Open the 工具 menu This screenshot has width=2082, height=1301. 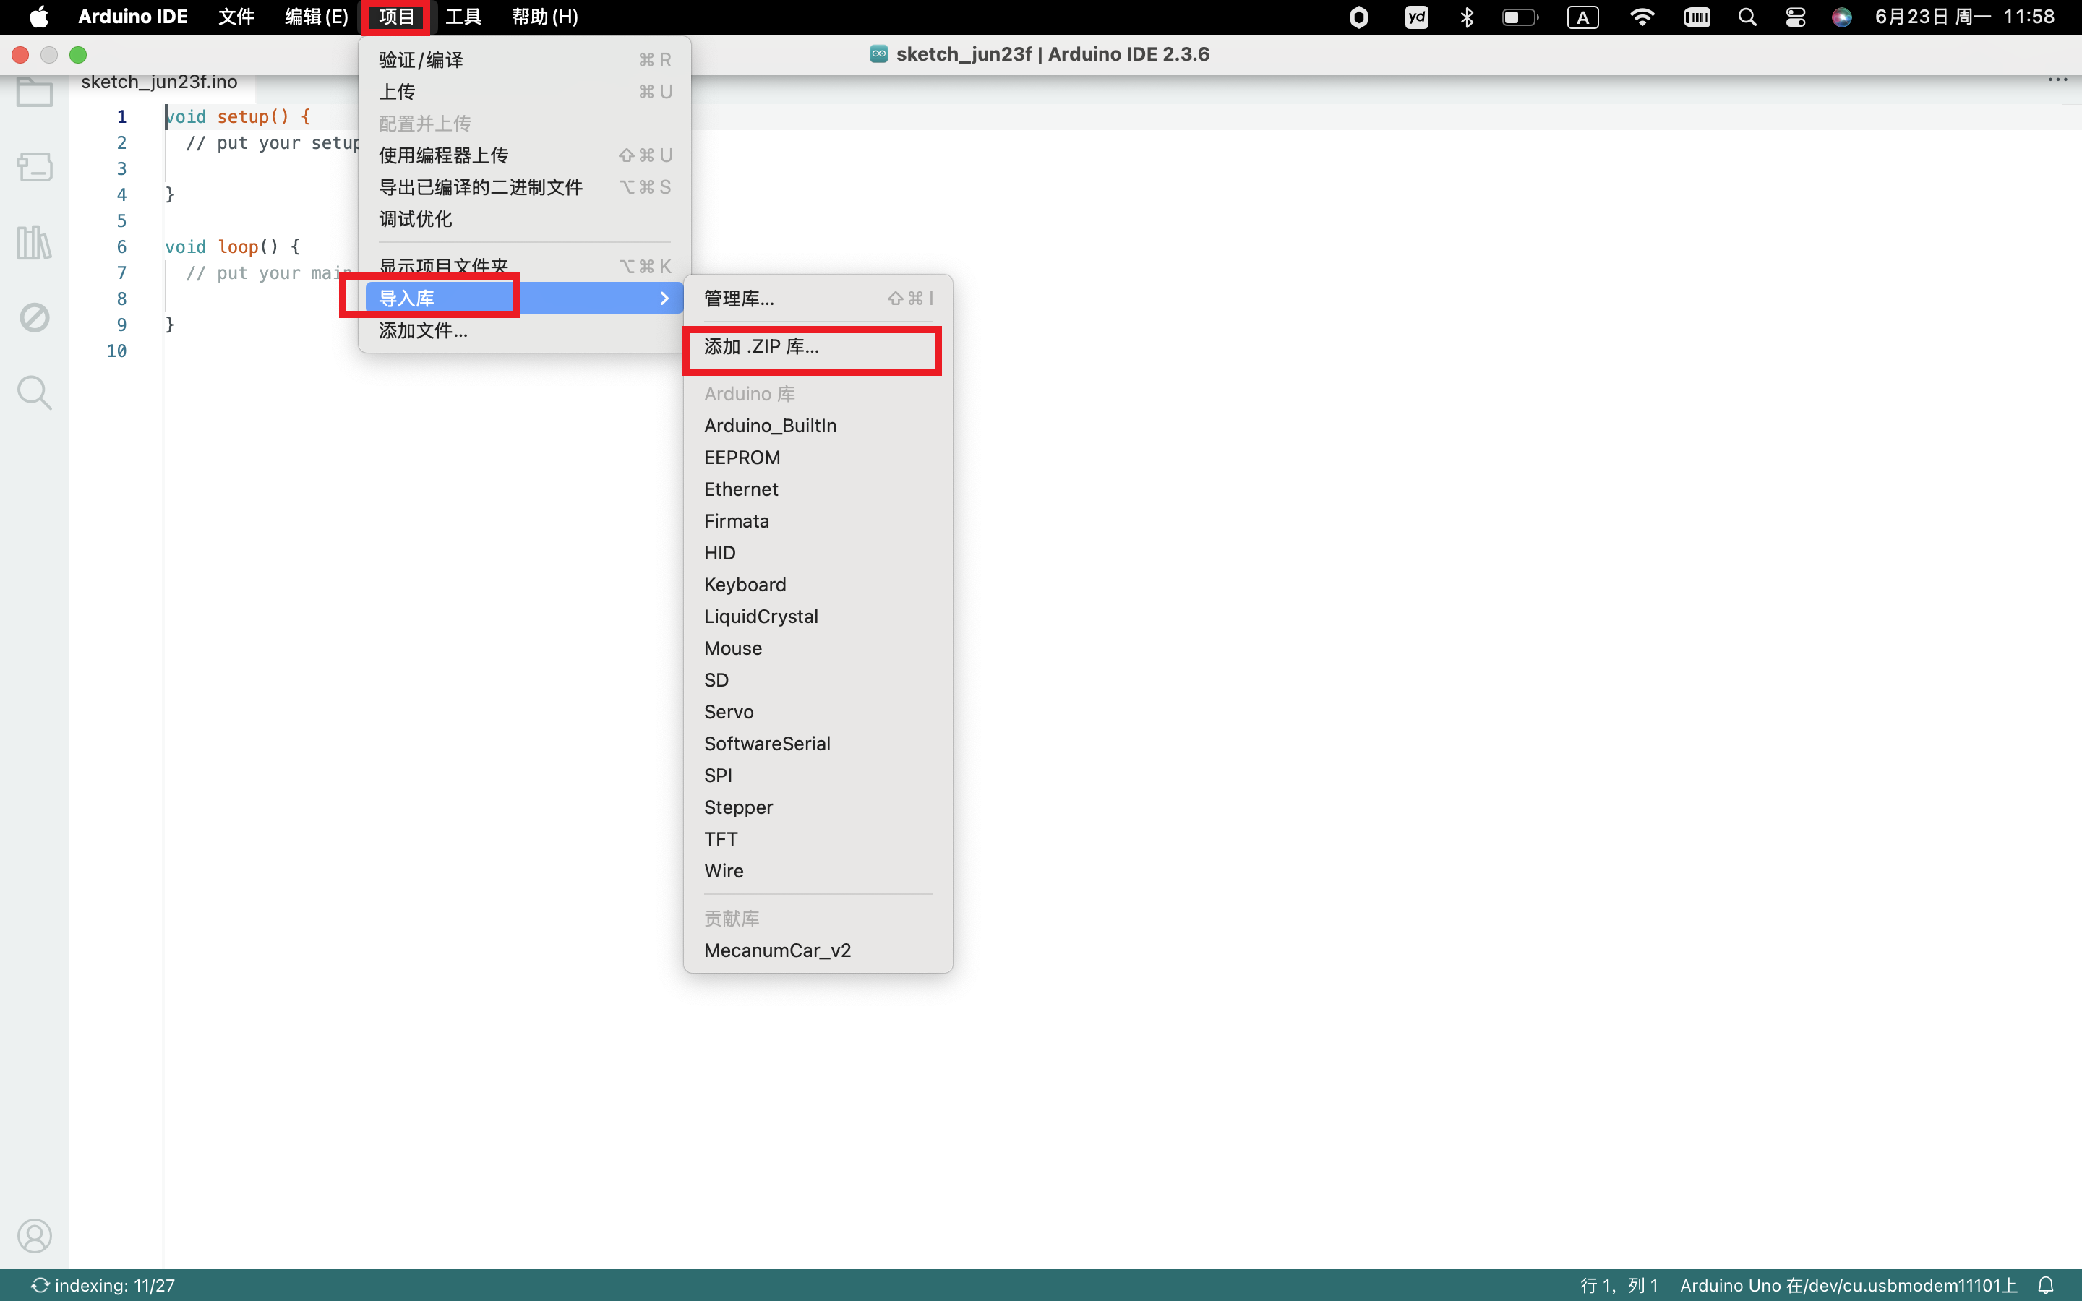coord(463,17)
